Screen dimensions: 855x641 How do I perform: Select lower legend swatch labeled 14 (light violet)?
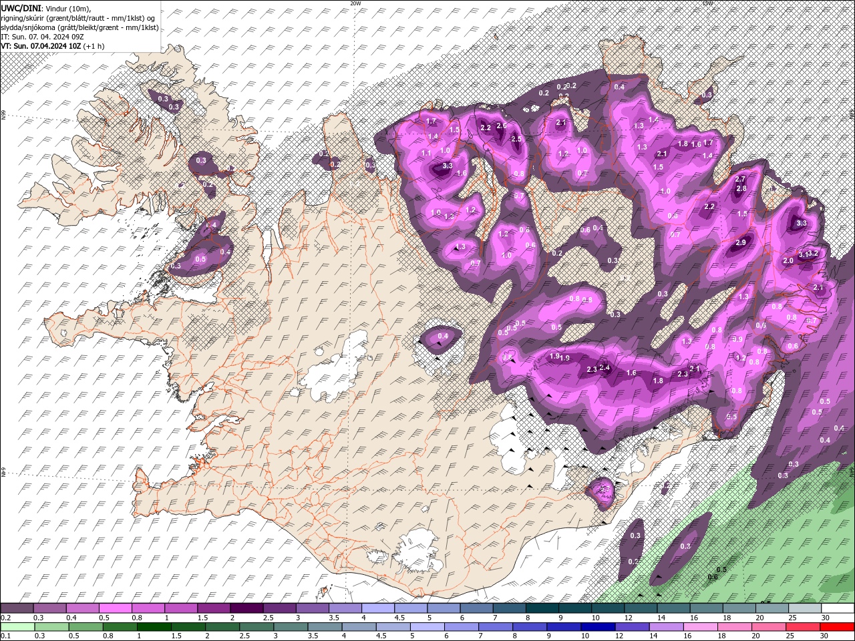[666, 627]
